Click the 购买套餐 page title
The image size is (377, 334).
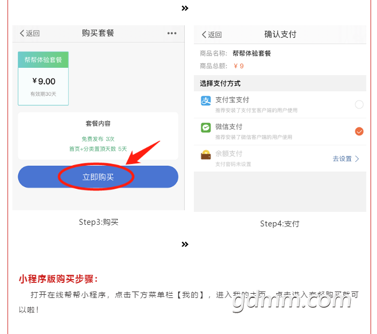tap(98, 33)
